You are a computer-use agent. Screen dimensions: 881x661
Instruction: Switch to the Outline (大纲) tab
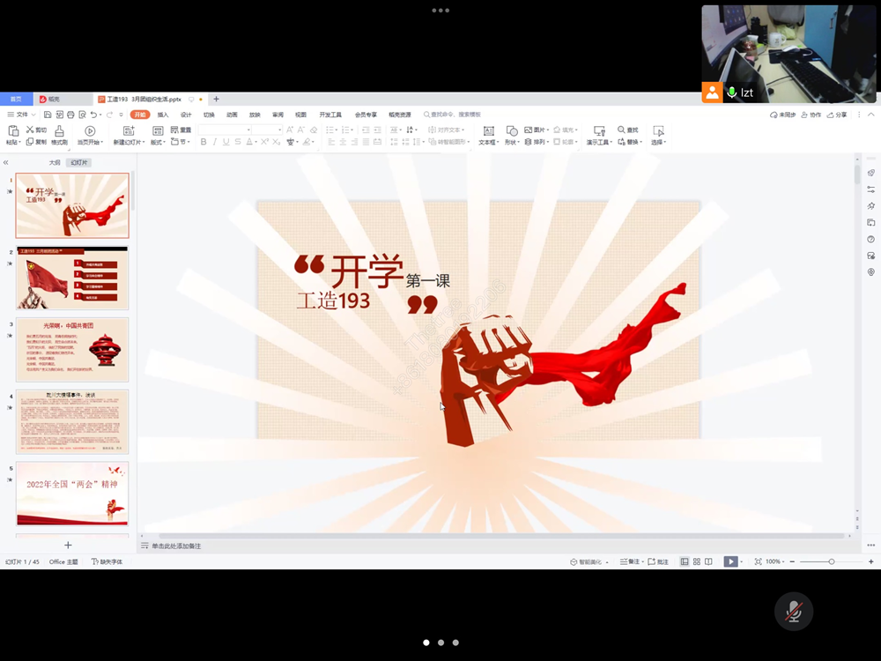pos(55,162)
